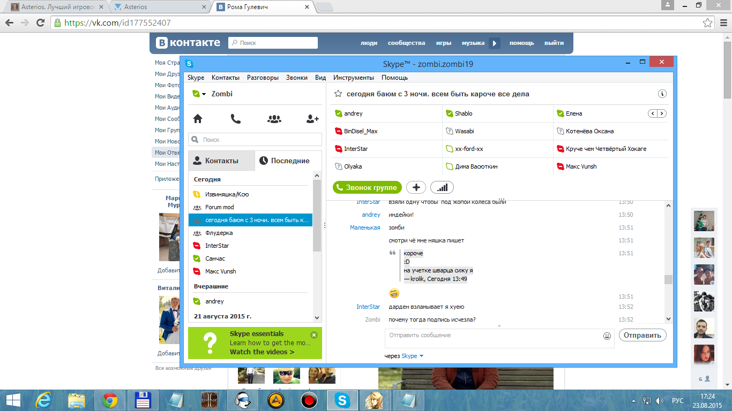Click выйти logout link in VK
The height and width of the screenshot is (411, 732).
[554, 43]
